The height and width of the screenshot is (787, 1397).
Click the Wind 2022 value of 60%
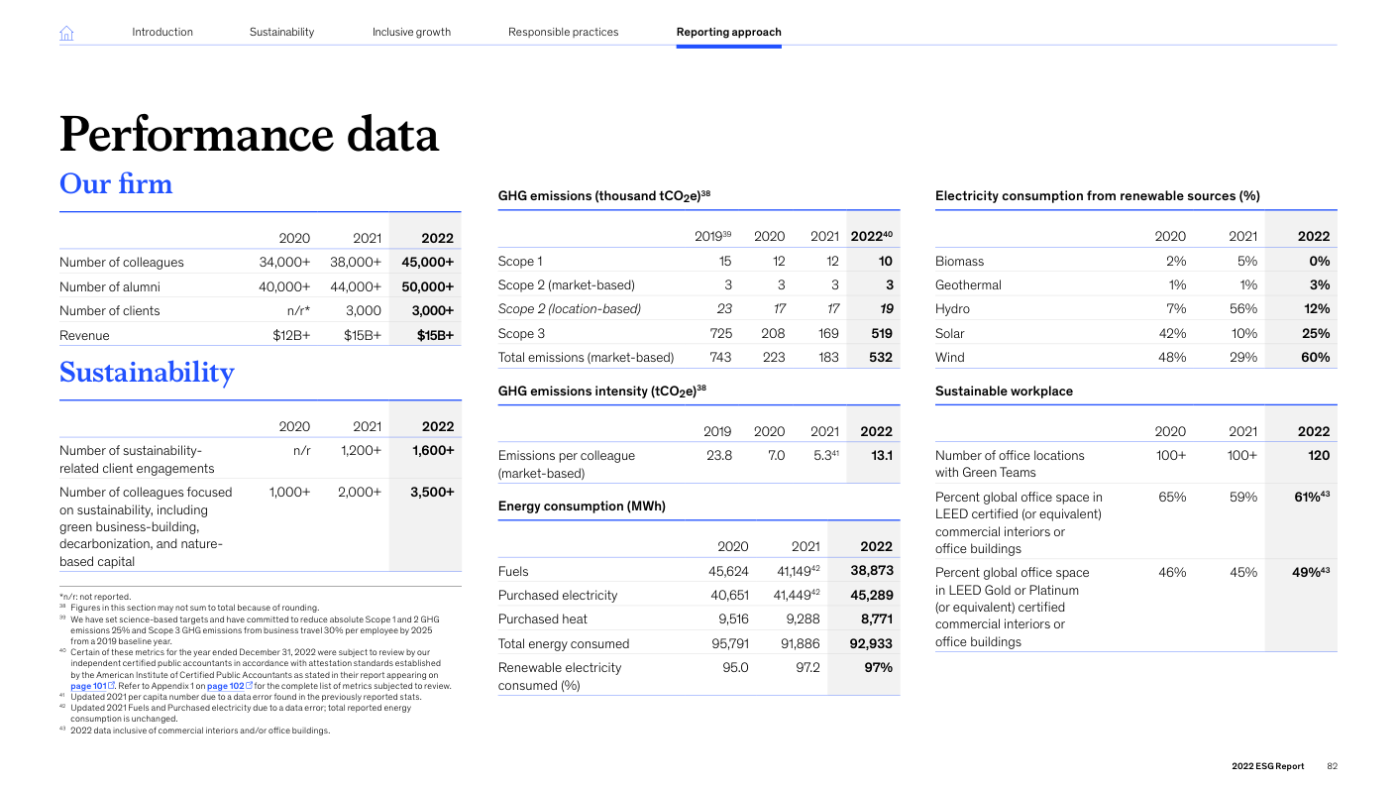(1315, 358)
